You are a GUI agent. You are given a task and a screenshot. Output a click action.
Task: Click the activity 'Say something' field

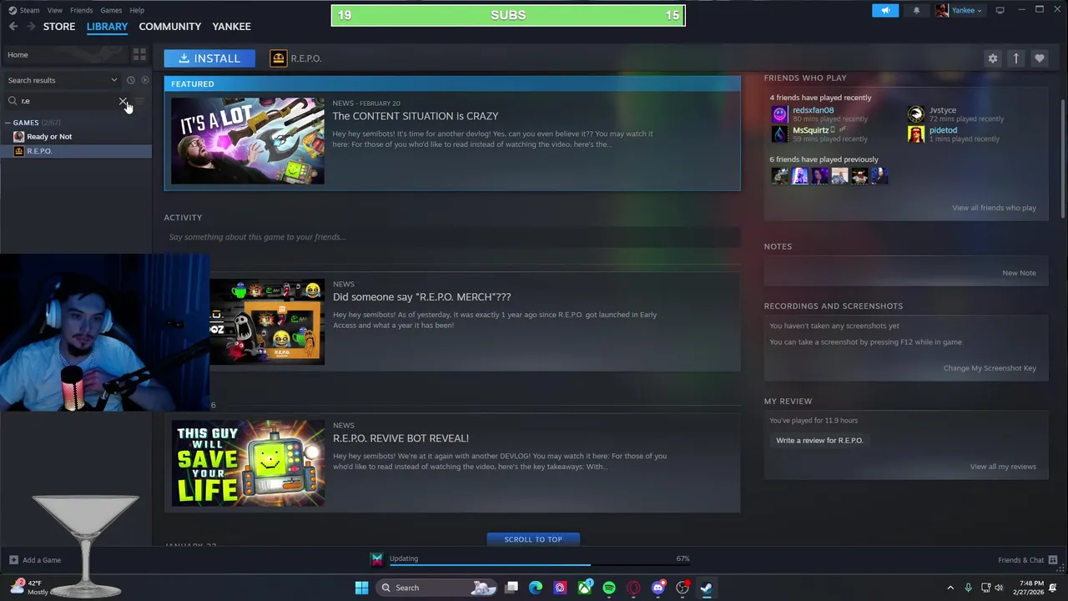coord(452,237)
